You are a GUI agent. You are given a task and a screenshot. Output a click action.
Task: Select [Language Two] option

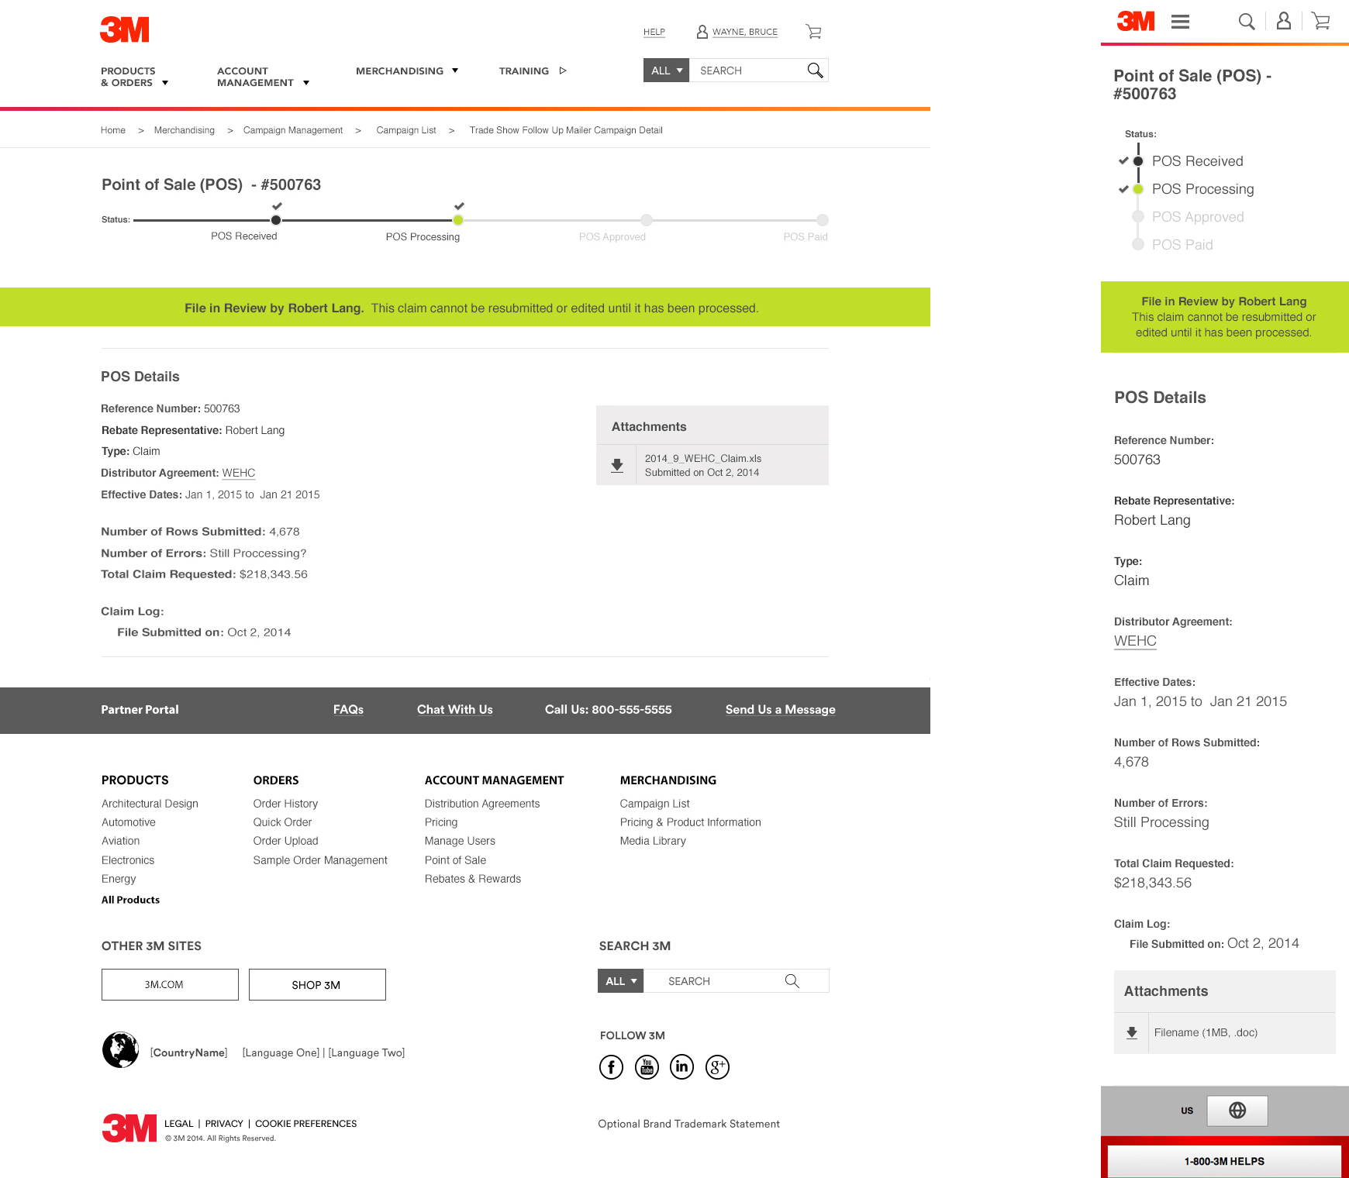coord(367,1052)
